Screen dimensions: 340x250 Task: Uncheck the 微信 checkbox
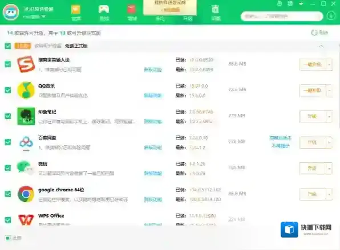click(8, 168)
